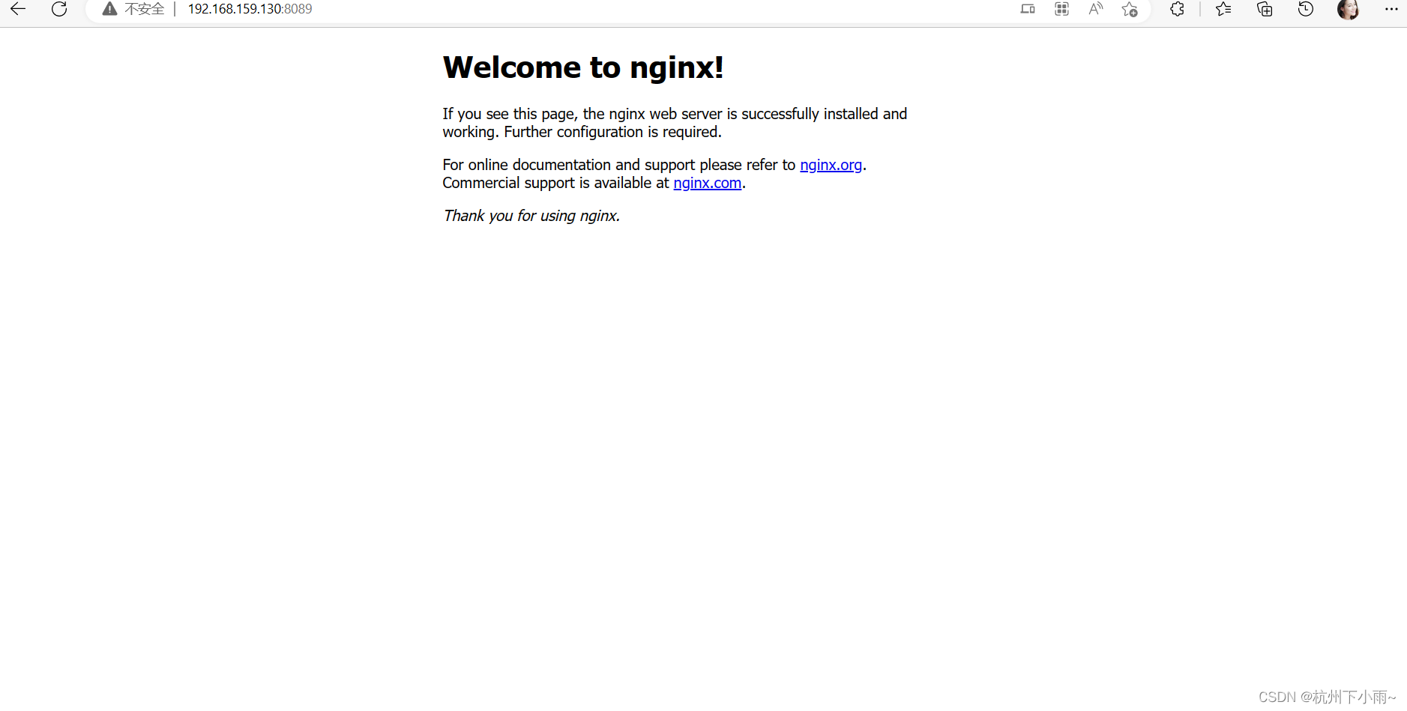Open the Extensions puzzle icon

[x=1177, y=9]
